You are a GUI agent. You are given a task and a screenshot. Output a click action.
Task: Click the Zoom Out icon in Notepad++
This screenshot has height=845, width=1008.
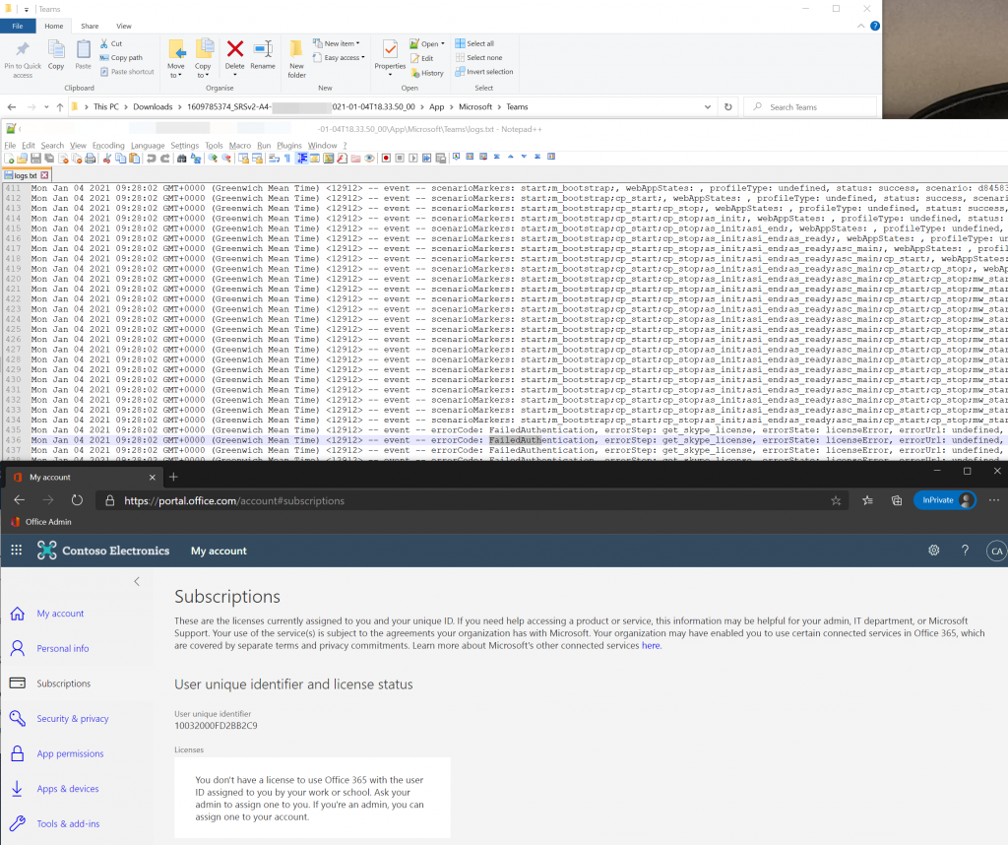click(x=226, y=159)
